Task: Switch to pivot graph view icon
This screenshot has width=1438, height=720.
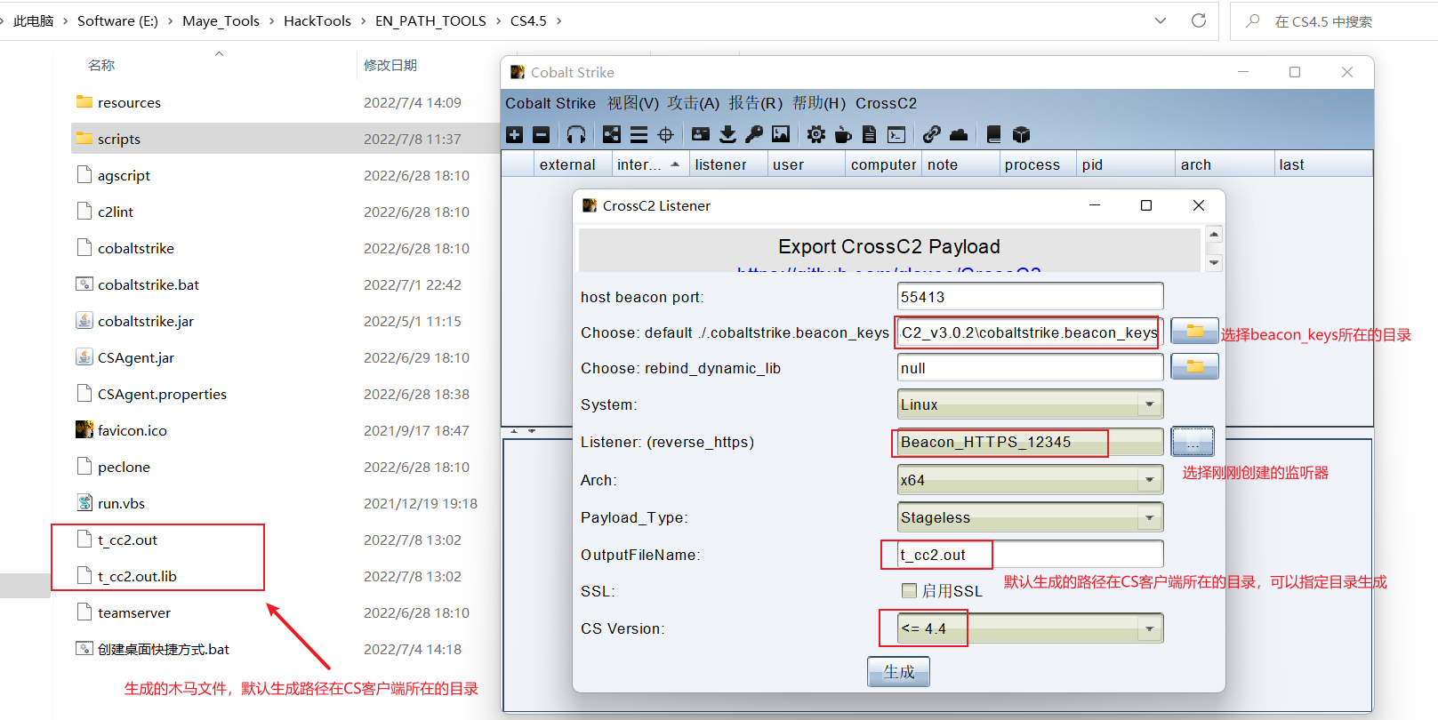Action: click(612, 134)
